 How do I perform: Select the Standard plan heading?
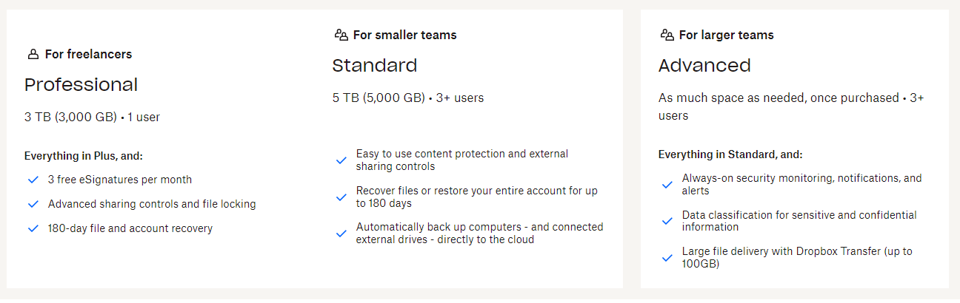click(375, 66)
